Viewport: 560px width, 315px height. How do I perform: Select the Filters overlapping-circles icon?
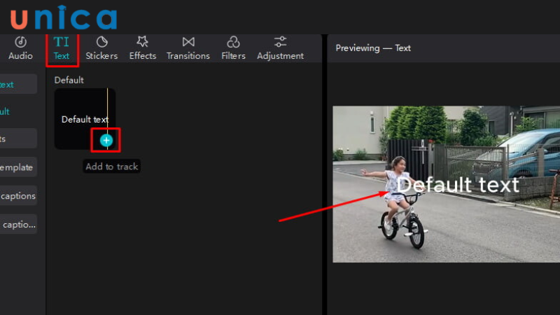233,43
